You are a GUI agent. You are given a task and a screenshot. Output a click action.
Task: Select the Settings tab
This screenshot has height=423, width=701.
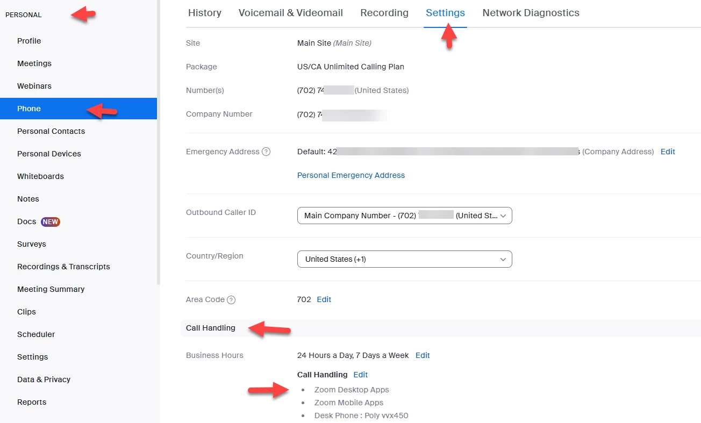(445, 13)
